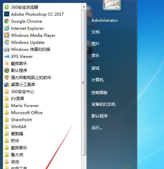Screen dimensions: 164x169
Task: Open 控制面板 from the right pane
Action: point(100,92)
